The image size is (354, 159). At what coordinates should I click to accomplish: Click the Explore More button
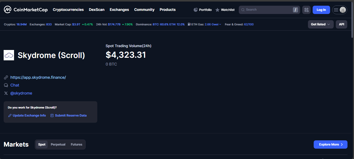pos(330,144)
